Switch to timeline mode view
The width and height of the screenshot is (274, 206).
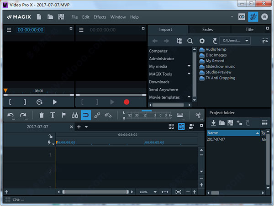tap(181, 127)
